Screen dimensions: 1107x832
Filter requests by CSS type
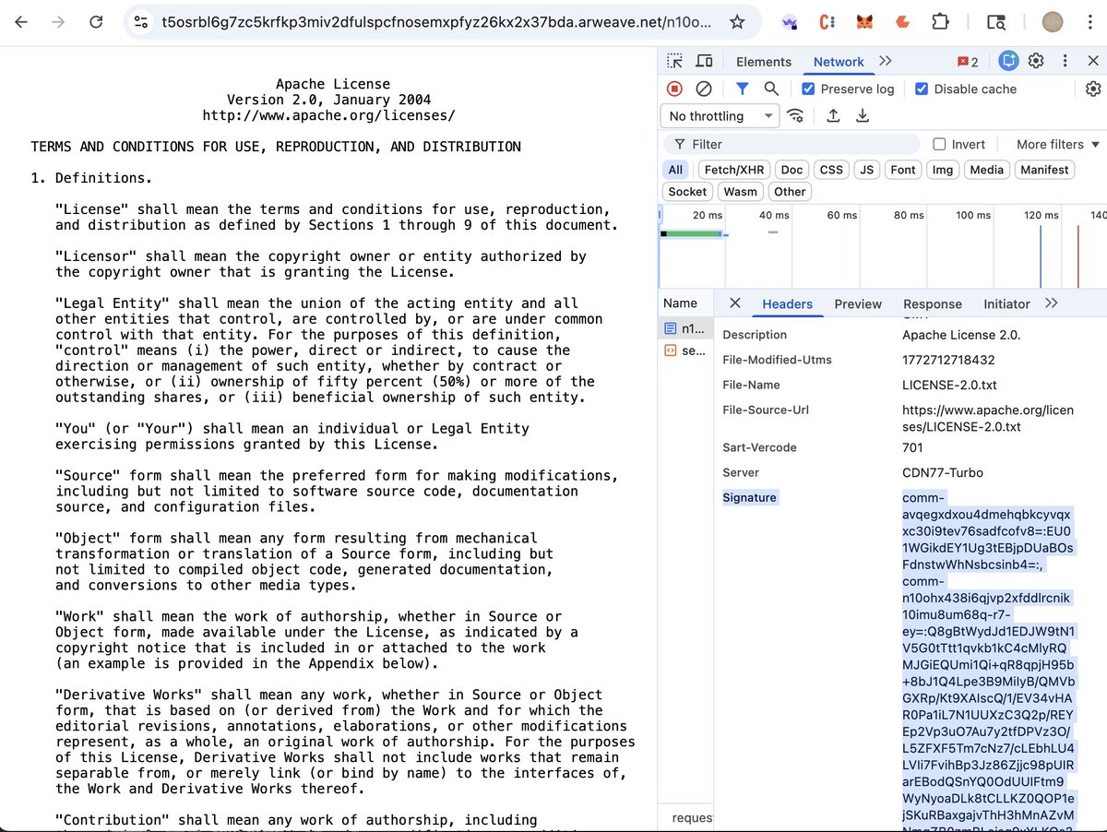[831, 170]
